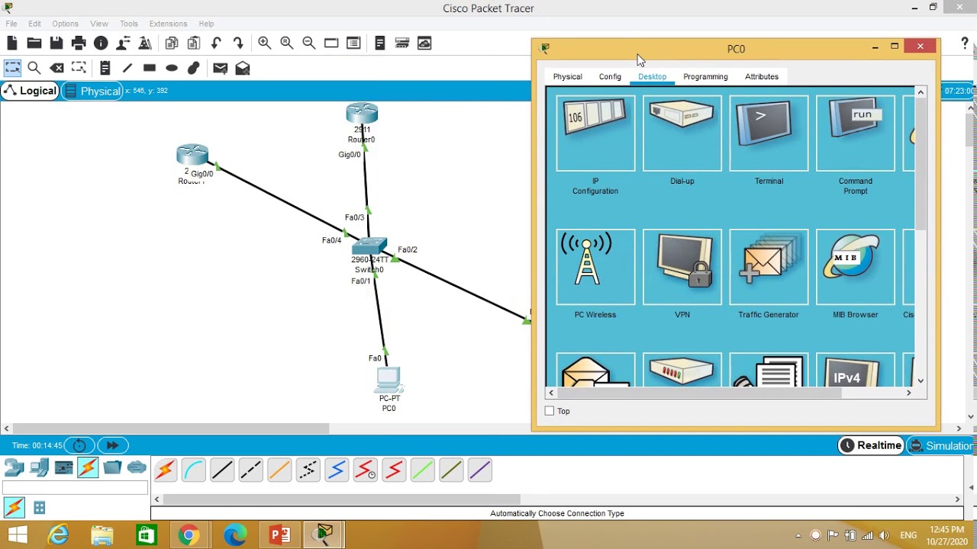Save with the floppy disk icon
This screenshot has width=977, height=549.
[x=56, y=43]
